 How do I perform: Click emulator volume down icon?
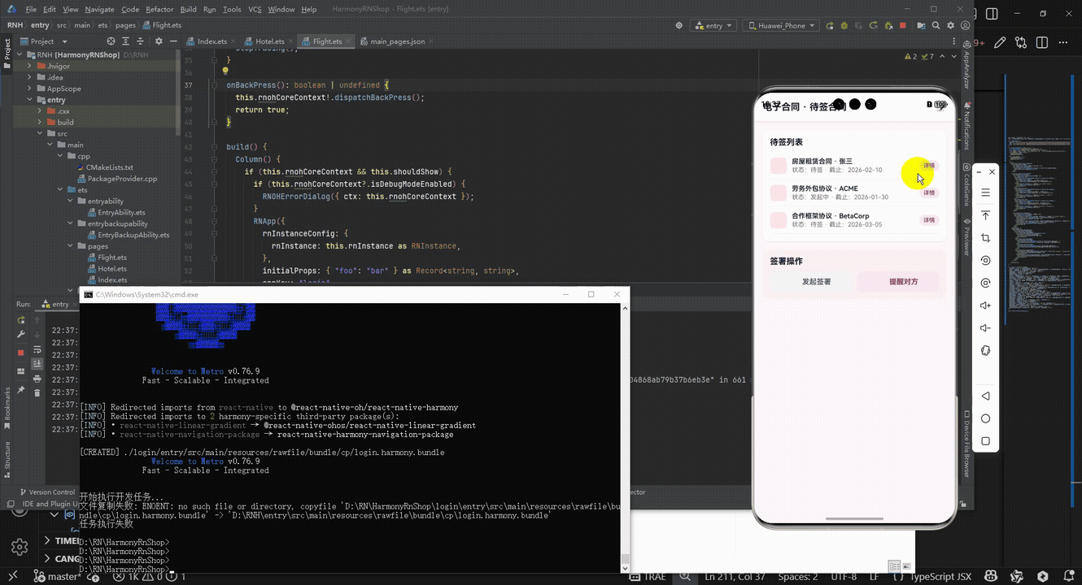click(x=985, y=328)
